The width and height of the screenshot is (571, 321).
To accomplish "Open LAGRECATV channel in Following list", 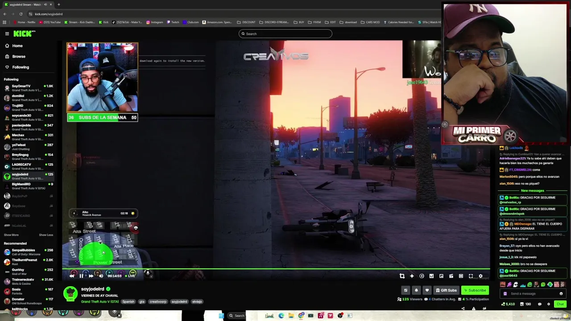I will coord(29,166).
